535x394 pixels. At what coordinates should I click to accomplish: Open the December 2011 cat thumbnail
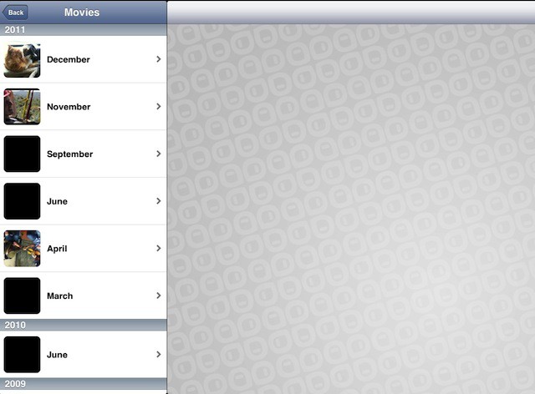click(x=22, y=59)
